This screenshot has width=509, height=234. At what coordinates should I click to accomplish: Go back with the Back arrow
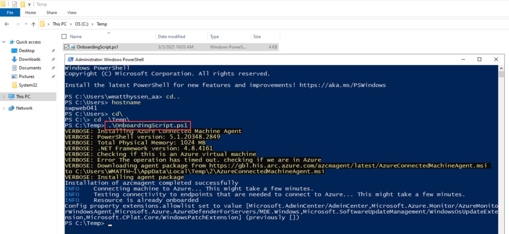(7, 24)
